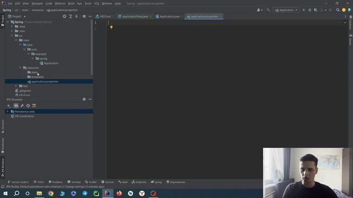Screen dimensions: 353x198
Task: Start Debug for Application
Action: 310,10
